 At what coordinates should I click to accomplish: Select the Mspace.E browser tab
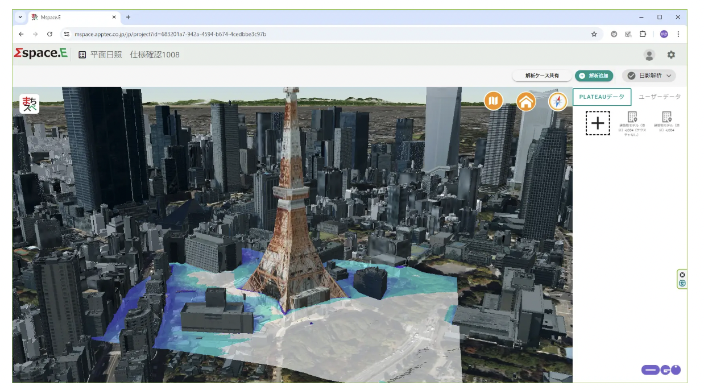[x=73, y=17]
